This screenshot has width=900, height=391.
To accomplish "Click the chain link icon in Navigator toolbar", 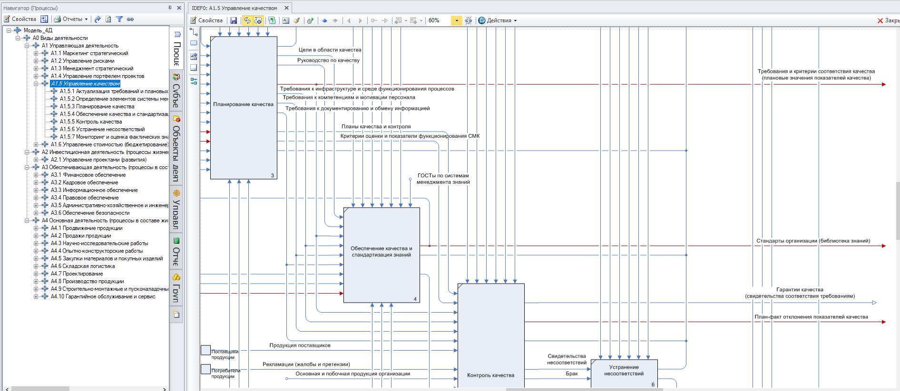I will (130, 19).
